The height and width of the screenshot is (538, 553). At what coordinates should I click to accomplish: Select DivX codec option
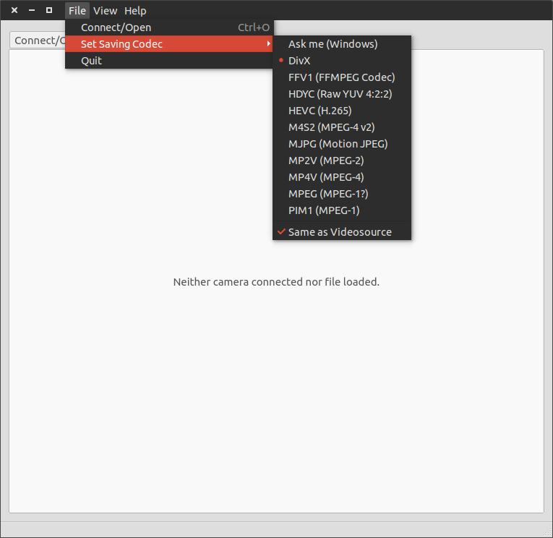[x=342, y=61]
